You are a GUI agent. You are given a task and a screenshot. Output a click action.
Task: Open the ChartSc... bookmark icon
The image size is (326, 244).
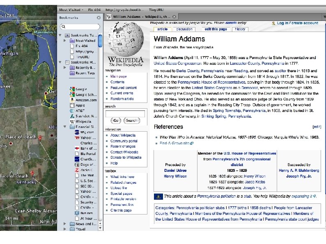[x=77, y=159]
